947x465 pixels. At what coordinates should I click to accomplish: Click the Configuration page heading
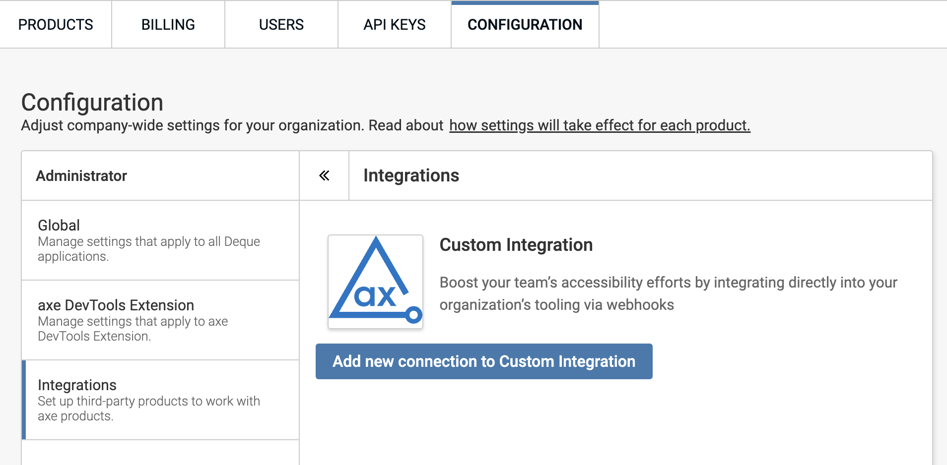click(92, 102)
